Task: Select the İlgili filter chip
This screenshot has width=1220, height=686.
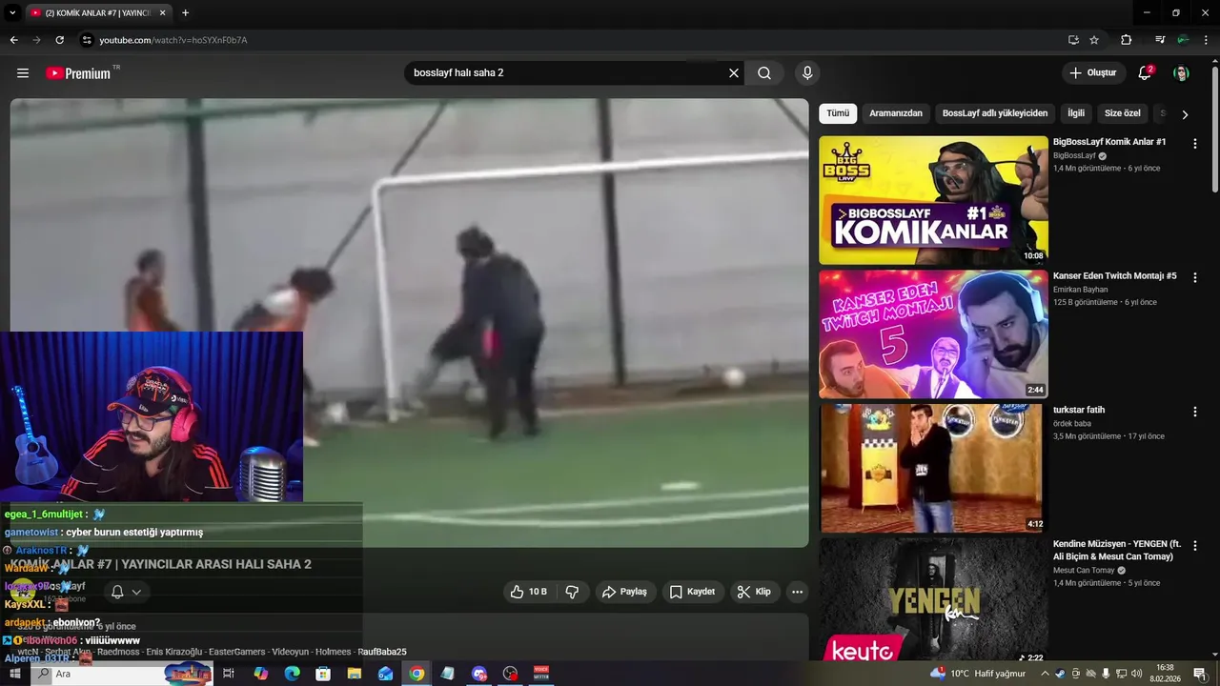Action: coord(1076,113)
